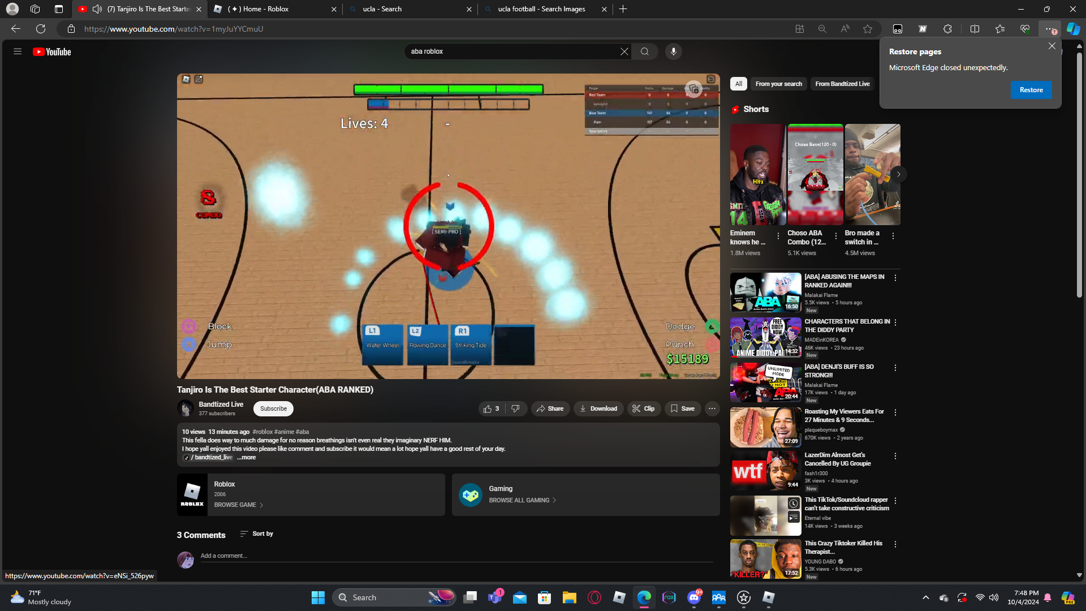Switch to the 'Home - Roblox' tab
The width and height of the screenshot is (1086, 611).
275,9
